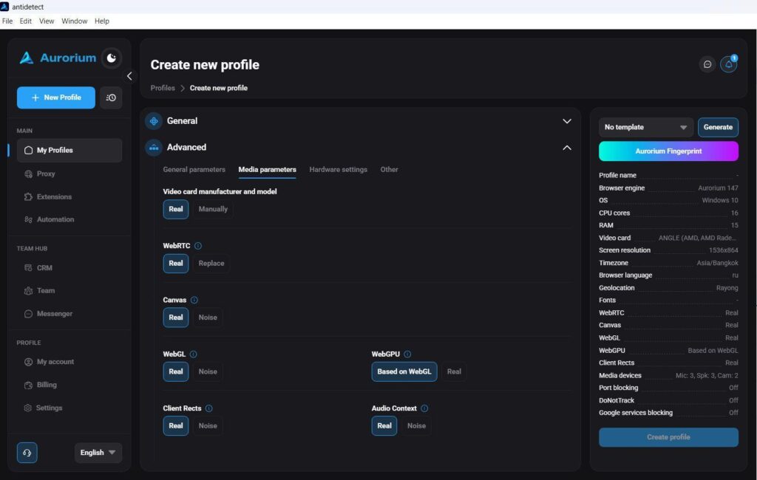Switch to Other tab
Screen dimensions: 757x480
click(x=389, y=170)
